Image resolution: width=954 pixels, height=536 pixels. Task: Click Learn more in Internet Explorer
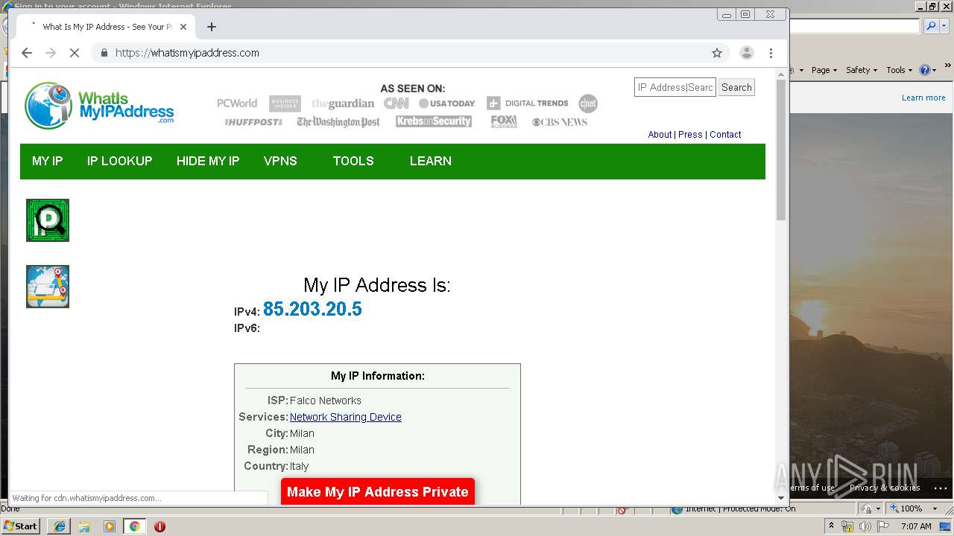point(923,98)
